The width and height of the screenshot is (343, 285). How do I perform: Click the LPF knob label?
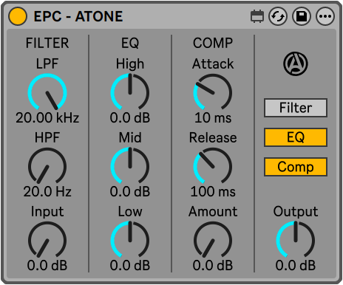pyautogui.click(x=47, y=63)
